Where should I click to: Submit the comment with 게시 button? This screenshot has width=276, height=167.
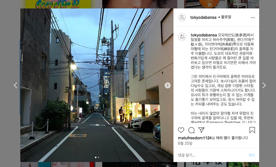click(x=252, y=155)
